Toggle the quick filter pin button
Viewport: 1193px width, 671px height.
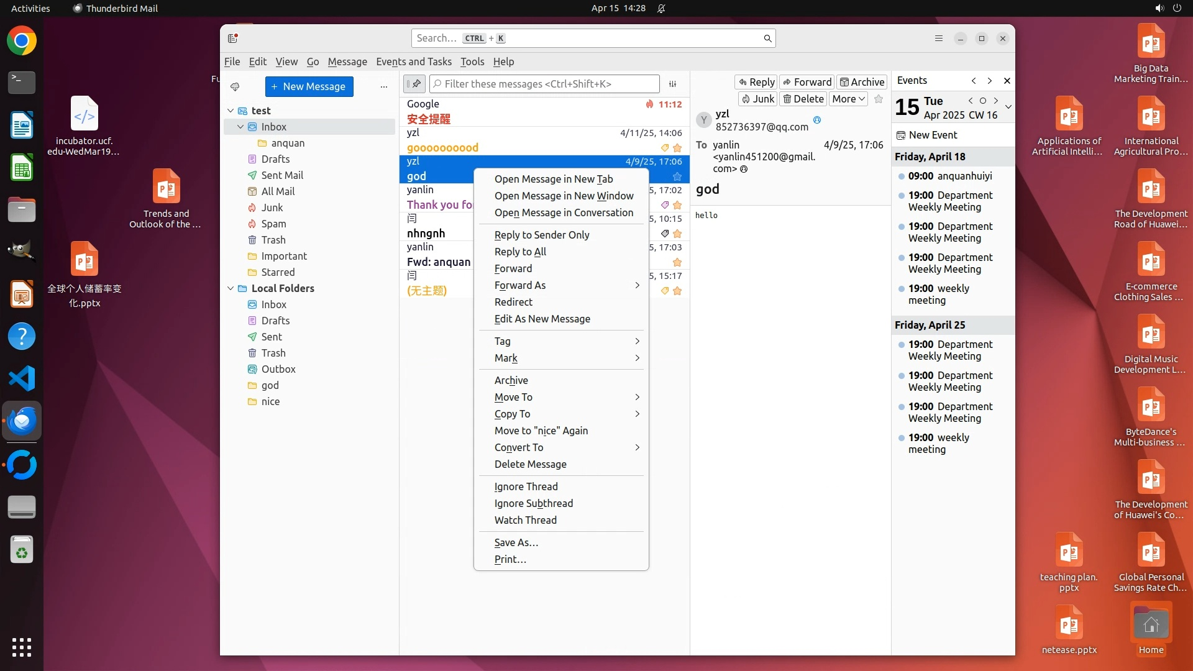click(x=414, y=84)
